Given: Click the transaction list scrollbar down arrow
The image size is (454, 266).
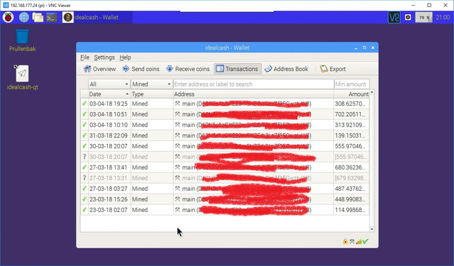Looking at the screenshot, I should point(372,229).
